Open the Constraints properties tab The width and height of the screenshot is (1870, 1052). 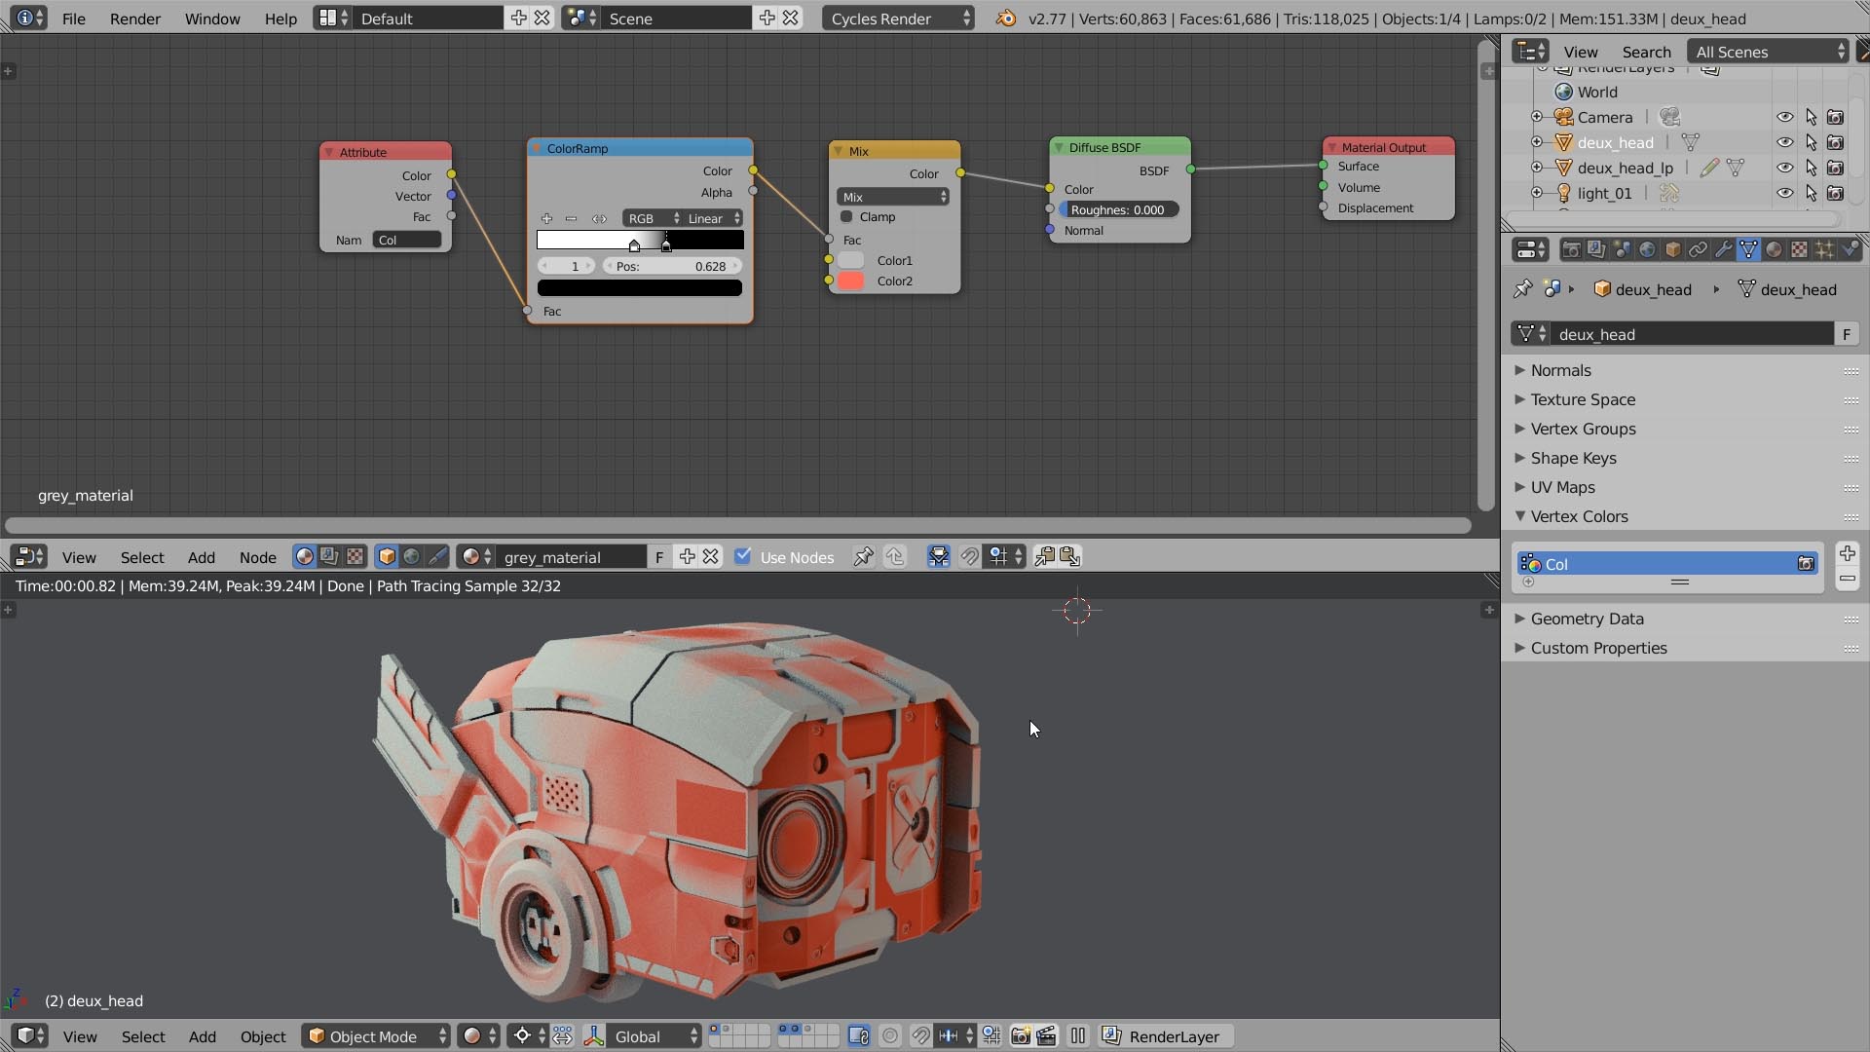(1698, 250)
